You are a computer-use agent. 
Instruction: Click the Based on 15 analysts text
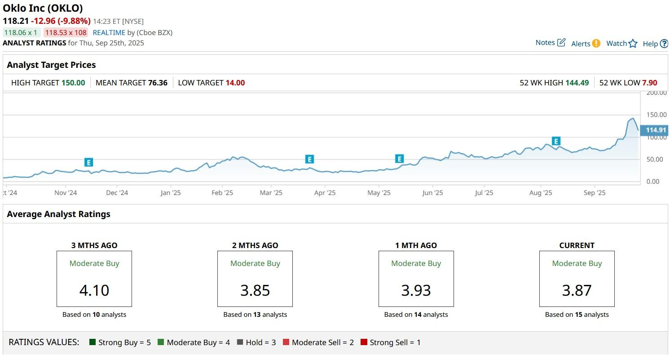577,315
